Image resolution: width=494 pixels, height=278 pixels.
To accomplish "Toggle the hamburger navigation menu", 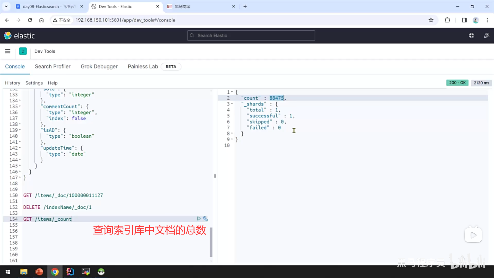I will pyautogui.click(x=8, y=51).
